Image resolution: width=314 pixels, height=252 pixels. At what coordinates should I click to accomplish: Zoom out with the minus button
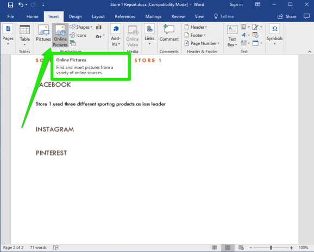251,248
